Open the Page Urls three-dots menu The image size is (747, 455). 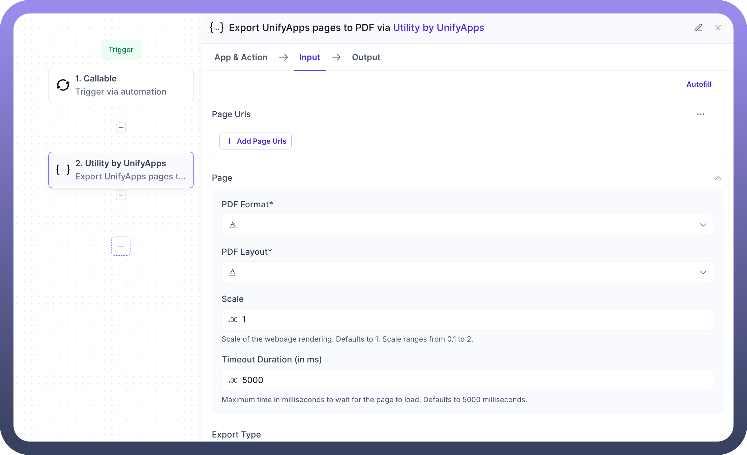click(x=701, y=114)
